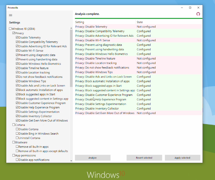Select 'Privacy: Disable Location tracking' result row
The width and height of the screenshot is (215, 180).
pyautogui.click(x=138, y=63)
